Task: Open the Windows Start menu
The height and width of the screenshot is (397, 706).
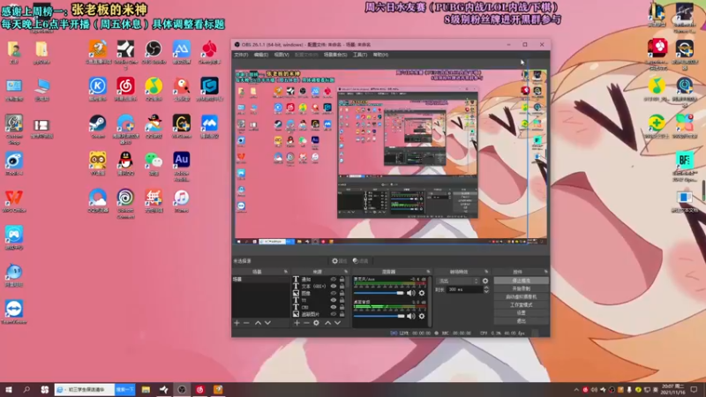Action: [9, 390]
